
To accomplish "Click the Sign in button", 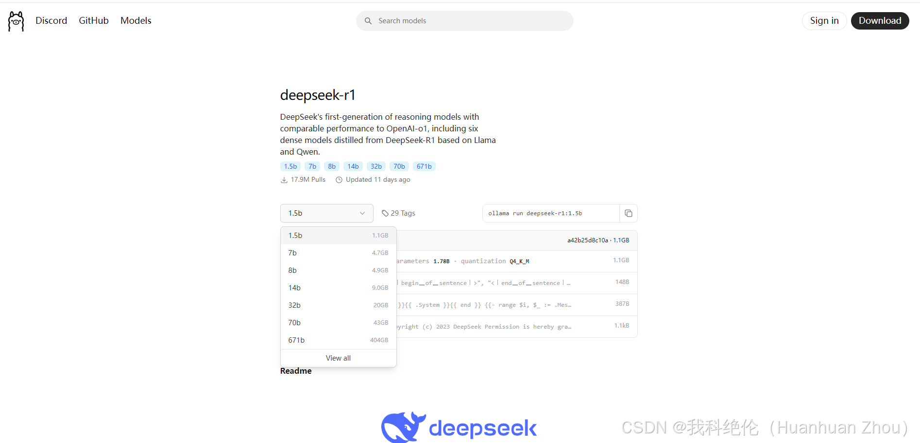I will tap(824, 21).
